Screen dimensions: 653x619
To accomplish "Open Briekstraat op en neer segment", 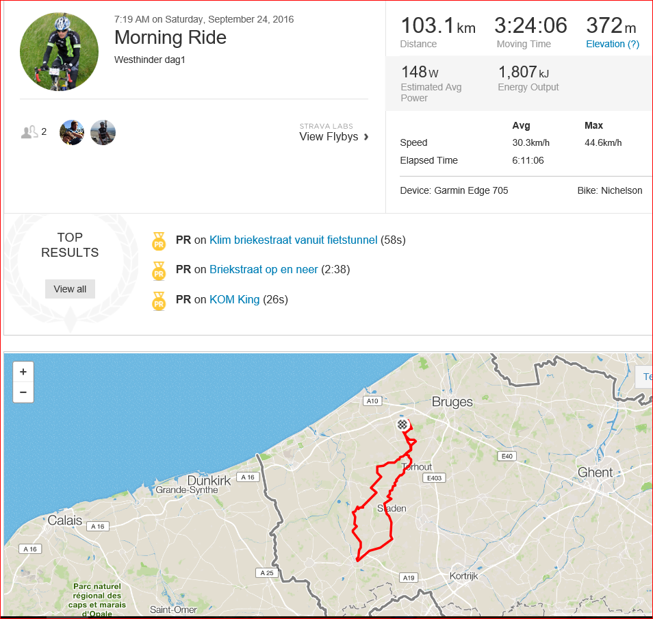I will (264, 270).
